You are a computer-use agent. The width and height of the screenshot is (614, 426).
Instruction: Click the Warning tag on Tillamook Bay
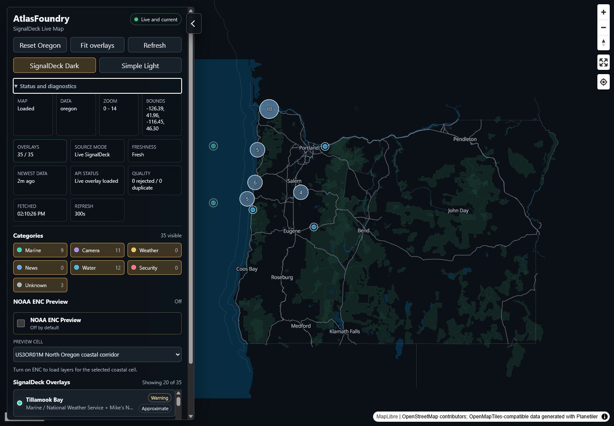click(159, 398)
